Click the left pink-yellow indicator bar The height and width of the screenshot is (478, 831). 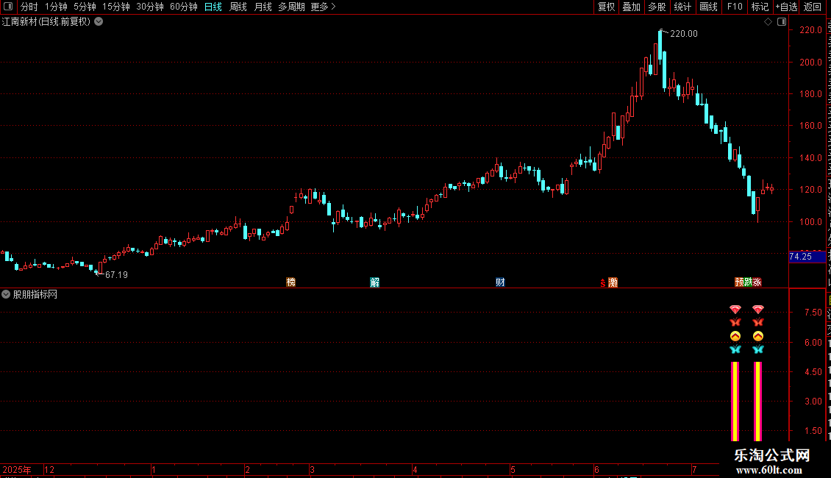(735, 402)
